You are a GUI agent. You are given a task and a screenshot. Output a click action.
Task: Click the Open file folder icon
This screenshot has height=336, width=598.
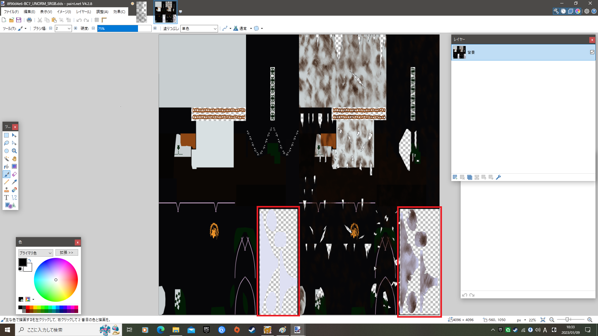tap(12, 20)
